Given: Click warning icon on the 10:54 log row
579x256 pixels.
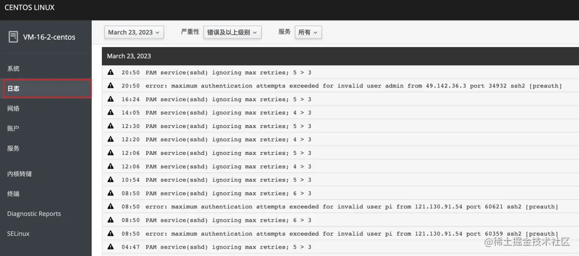Looking at the screenshot, I should (x=110, y=179).
